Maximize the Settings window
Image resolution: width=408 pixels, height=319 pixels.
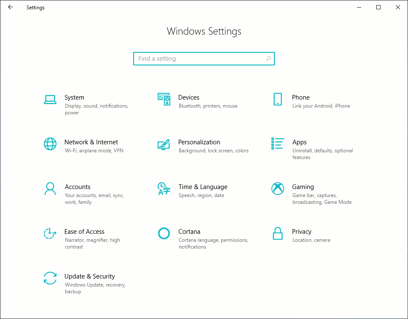tap(378, 7)
